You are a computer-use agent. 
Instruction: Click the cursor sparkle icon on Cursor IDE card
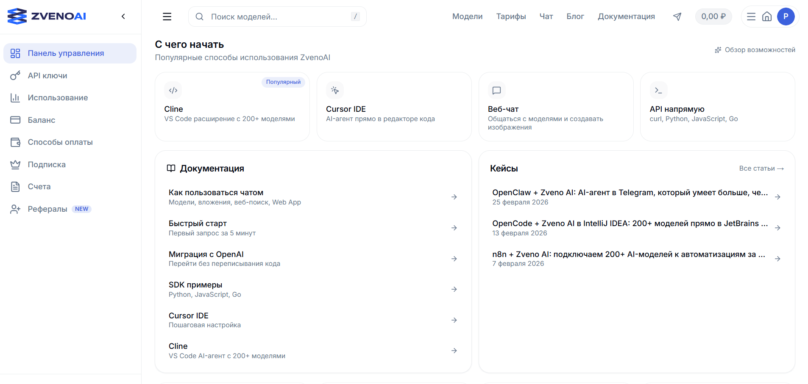335,90
